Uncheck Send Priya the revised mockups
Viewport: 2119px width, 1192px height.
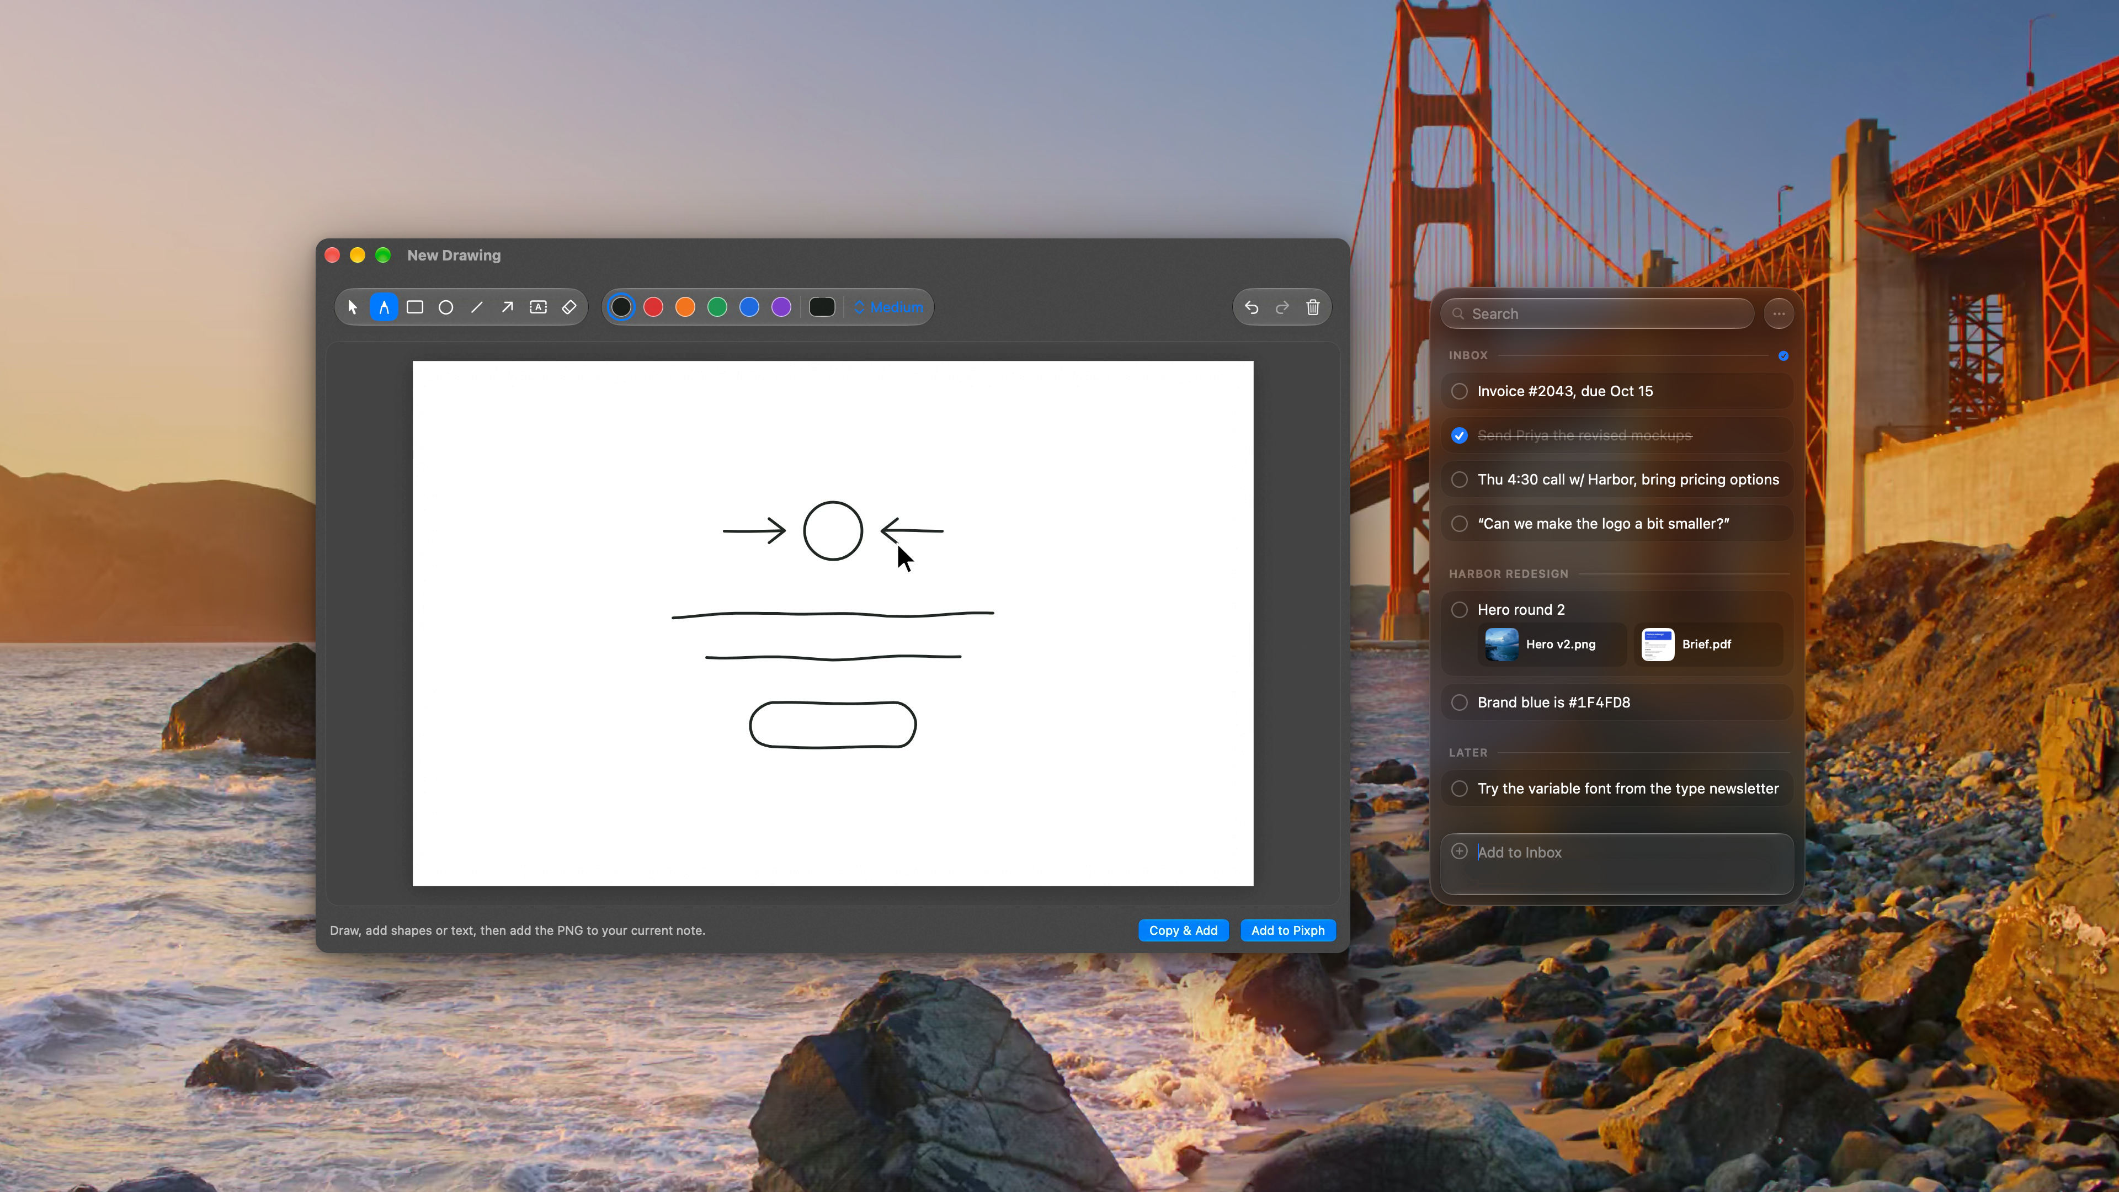pos(1459,435)
